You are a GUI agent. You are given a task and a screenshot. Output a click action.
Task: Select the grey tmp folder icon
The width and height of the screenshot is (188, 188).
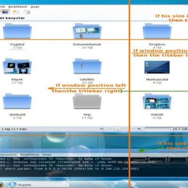87,101
